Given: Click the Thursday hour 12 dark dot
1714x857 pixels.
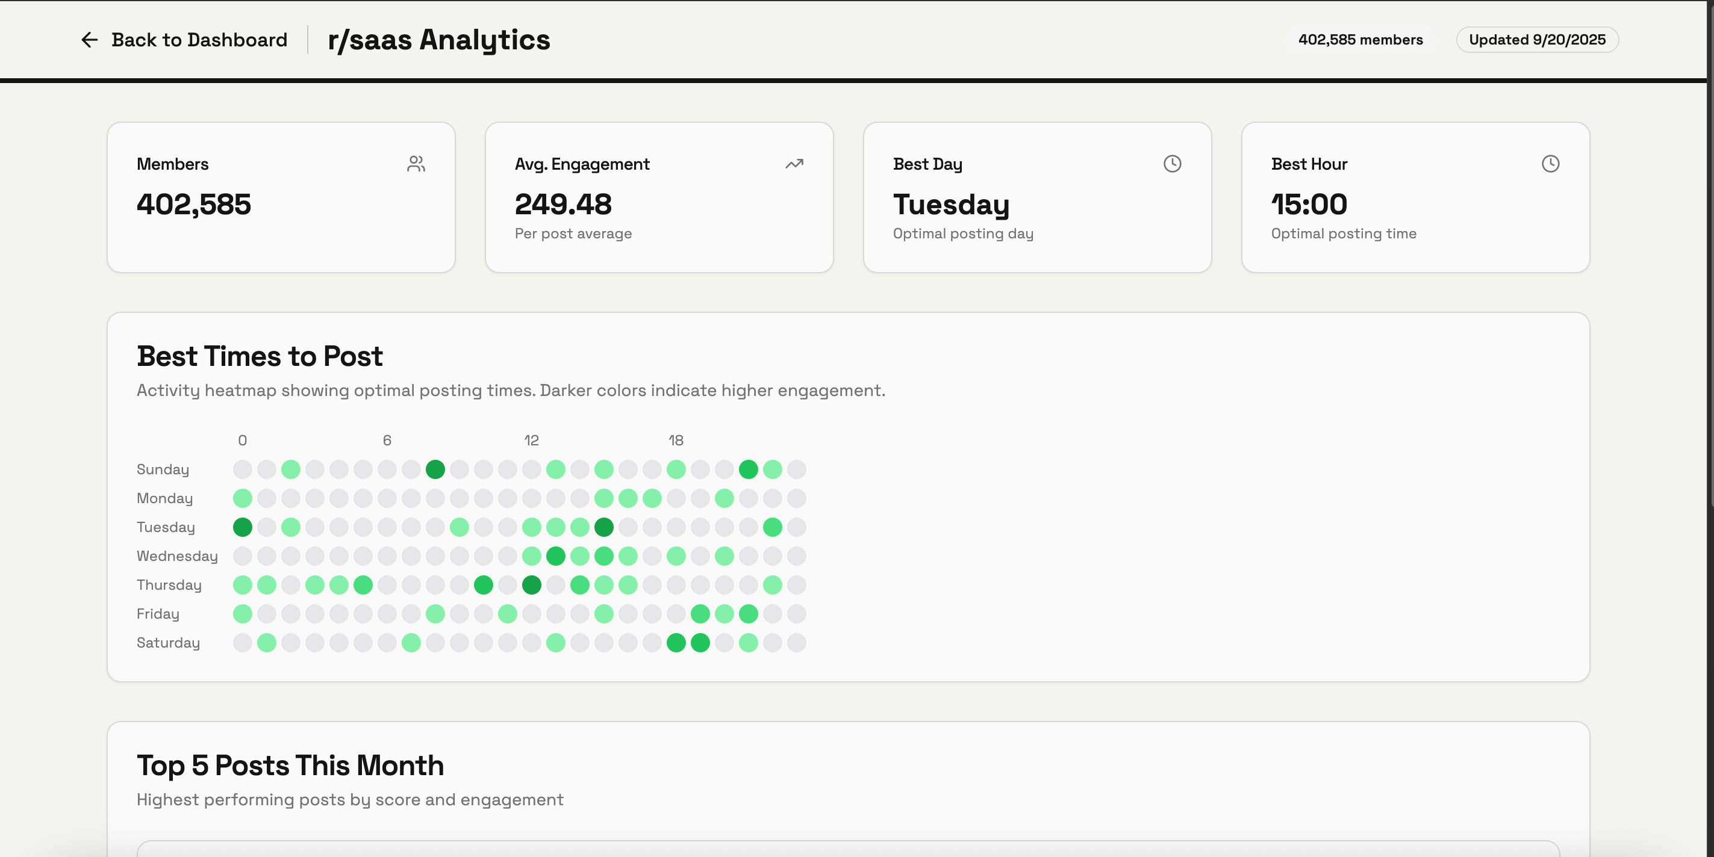Looking at the screenshot, I should coord(532,585).
